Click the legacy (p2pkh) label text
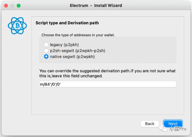 coord(64,45)
